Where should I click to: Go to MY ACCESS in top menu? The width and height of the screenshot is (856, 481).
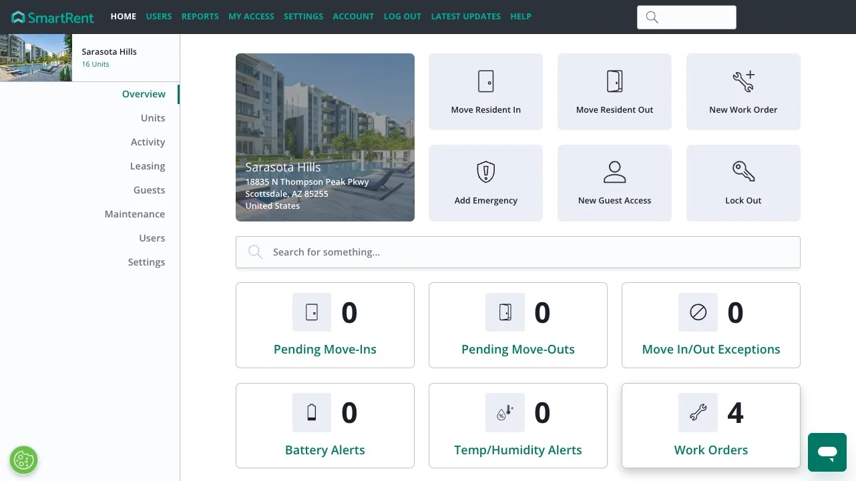(251, 17)
